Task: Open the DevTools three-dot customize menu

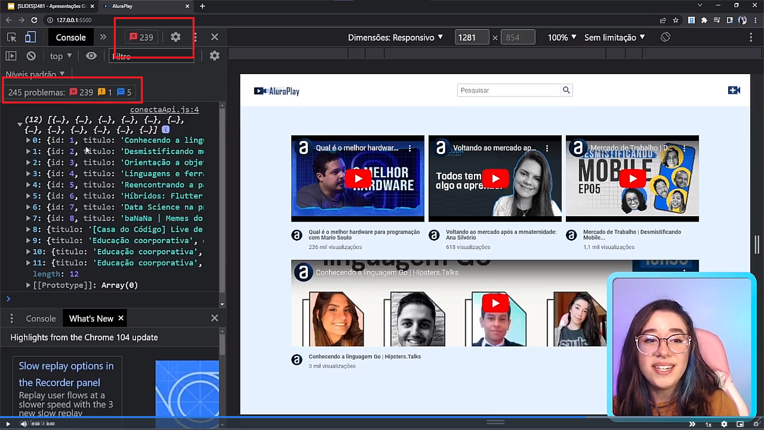Action: click(195, 37)
